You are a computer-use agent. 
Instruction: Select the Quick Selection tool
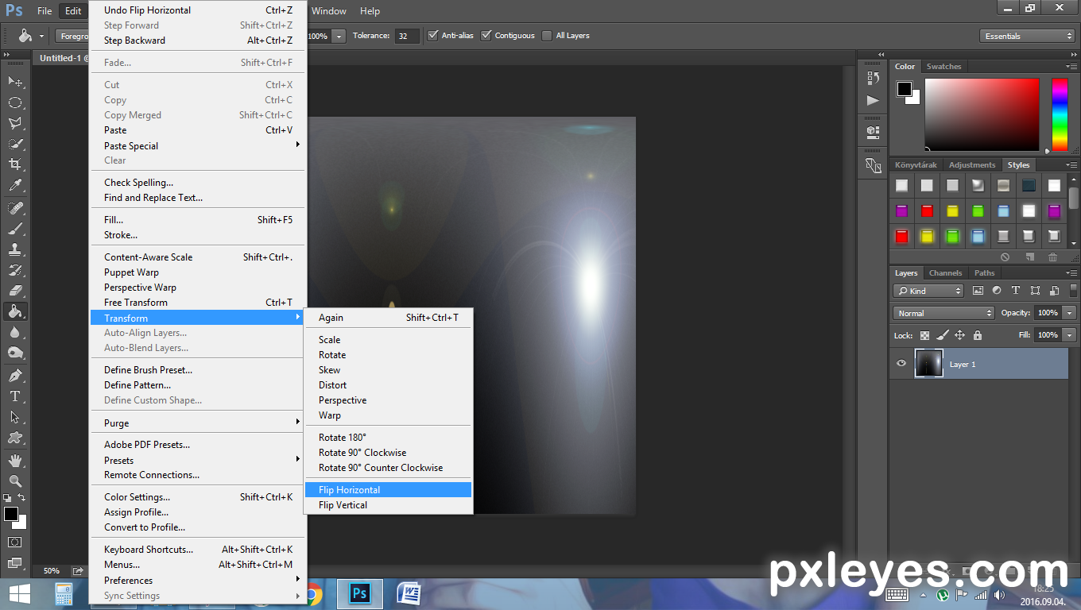(15, 144)
